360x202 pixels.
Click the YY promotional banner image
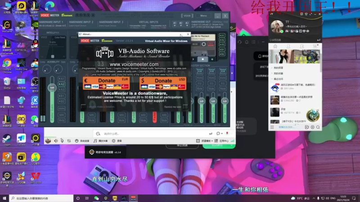pos(295,57)
